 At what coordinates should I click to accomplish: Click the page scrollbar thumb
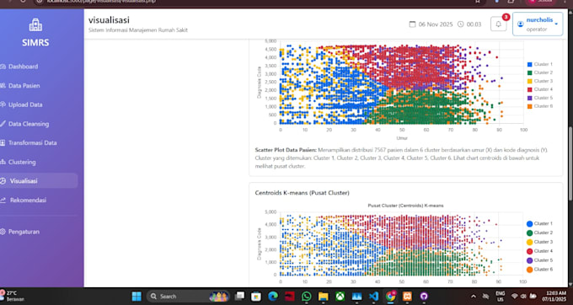[570, 163]
